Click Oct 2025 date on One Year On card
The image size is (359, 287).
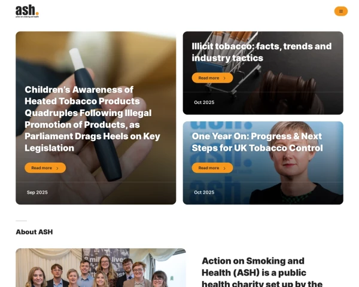(204, 193)
